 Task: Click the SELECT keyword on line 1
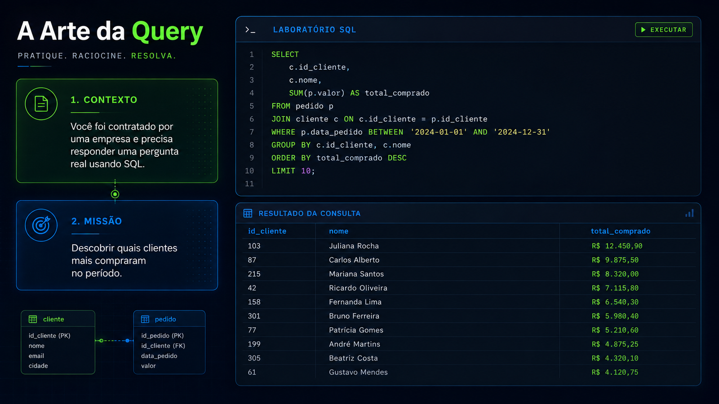pyautogui.click(x=285, y=54)
